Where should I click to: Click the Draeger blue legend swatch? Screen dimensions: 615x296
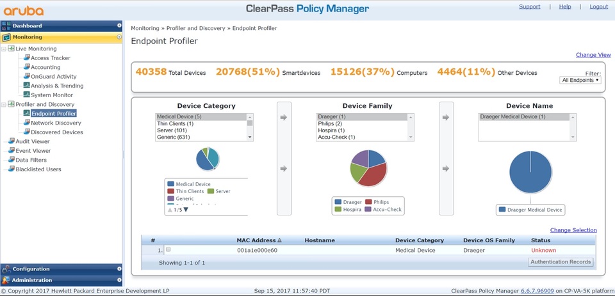(x=338, y=202)
